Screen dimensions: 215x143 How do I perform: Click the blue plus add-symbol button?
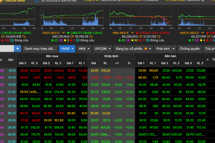coord(18,49)
